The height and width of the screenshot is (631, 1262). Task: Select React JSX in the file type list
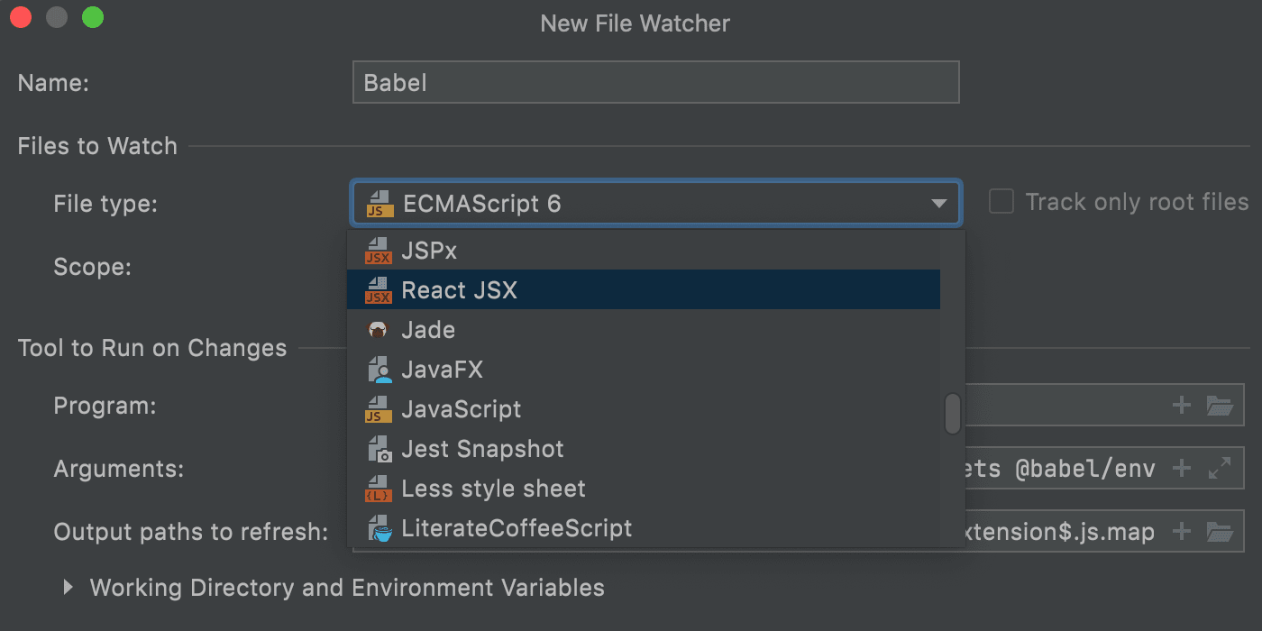(644, 290)
